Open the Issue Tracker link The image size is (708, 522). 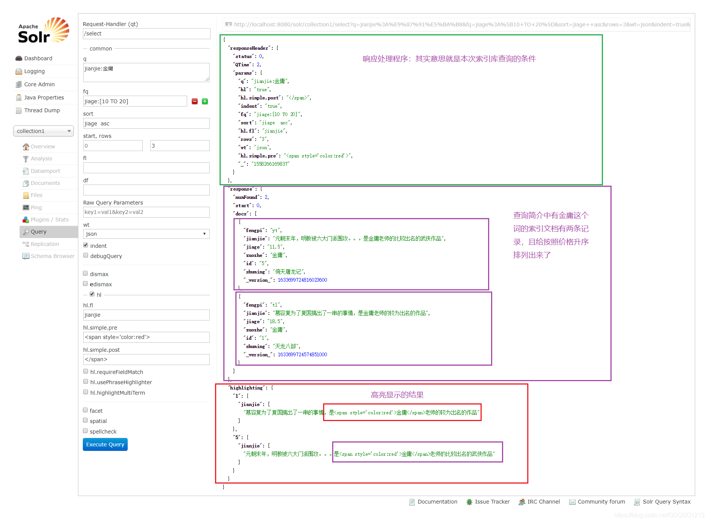click(x=492, y=502)
